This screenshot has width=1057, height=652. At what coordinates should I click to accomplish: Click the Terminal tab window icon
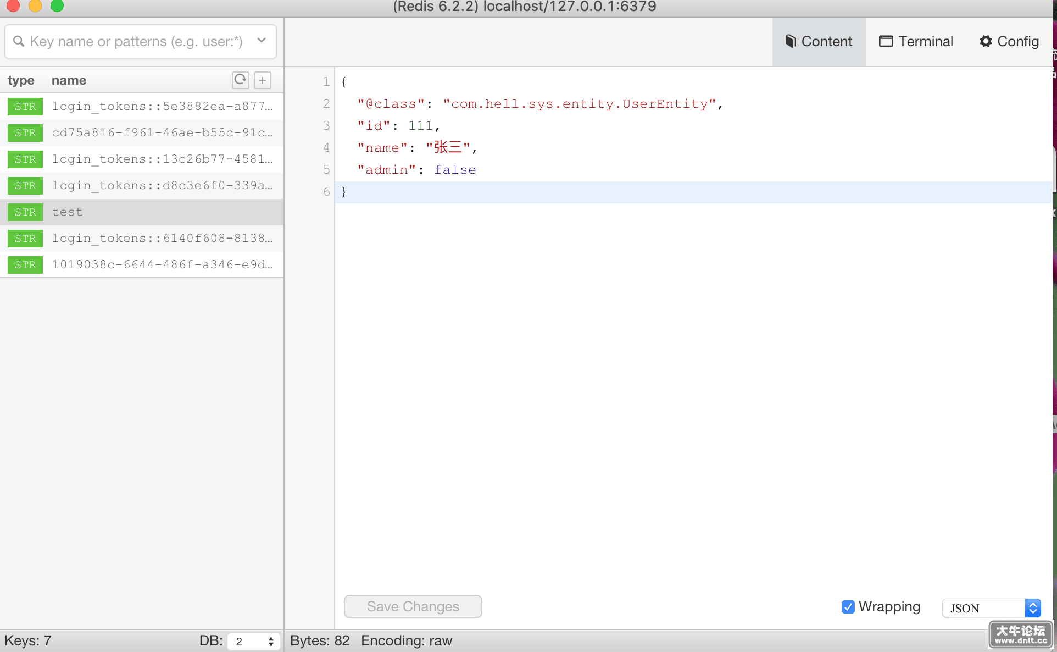pyautogui.click(x=886, y=41)
